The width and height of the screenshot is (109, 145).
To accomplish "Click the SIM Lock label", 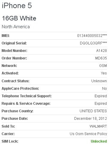I will coord(10,141).
